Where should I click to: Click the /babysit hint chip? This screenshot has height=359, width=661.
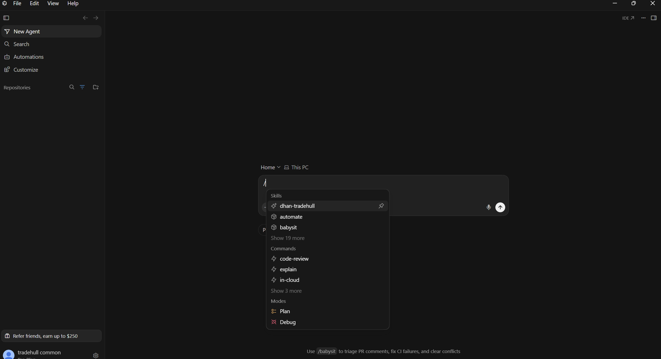pos(327,351)
